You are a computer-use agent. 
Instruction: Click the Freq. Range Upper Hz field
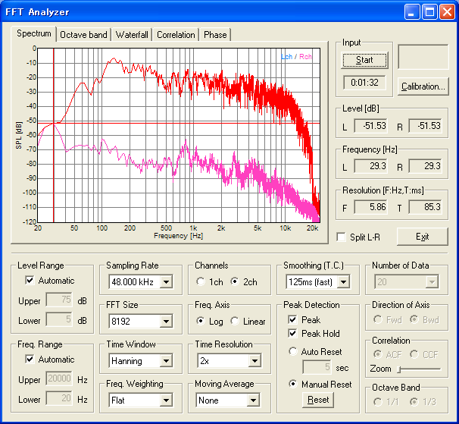coord(59,378)
